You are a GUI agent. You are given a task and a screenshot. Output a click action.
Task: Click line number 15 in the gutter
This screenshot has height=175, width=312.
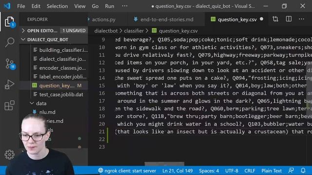[x=102, y=86]
